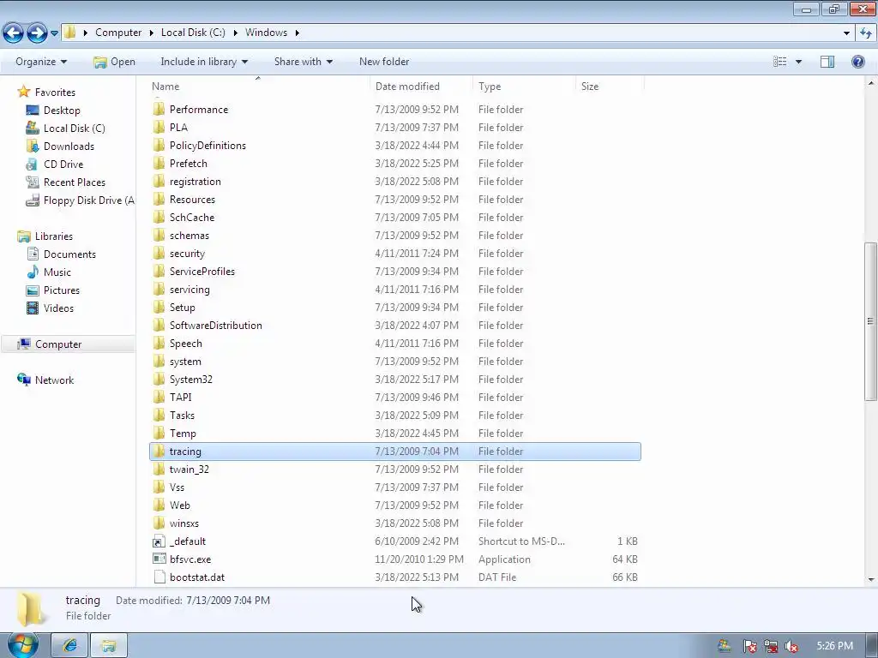Expand the arrow after Windows in breadcrumb
878x658 pixels.
[298, 33]
